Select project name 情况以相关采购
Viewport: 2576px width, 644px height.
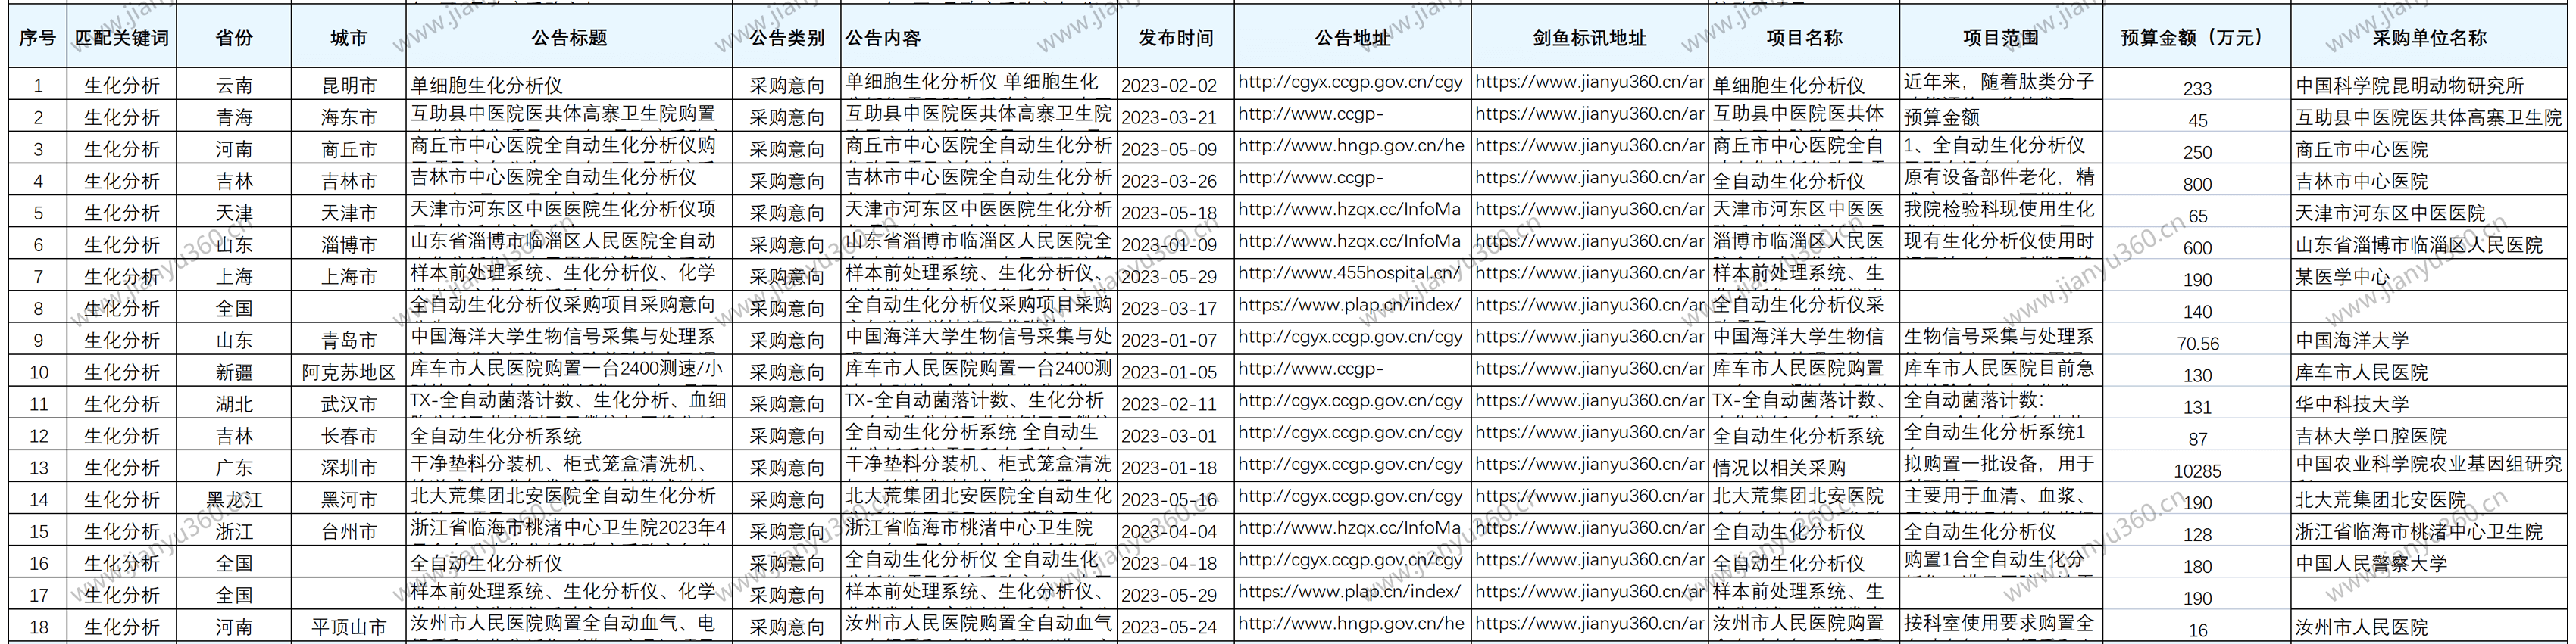click(1780, 468)
